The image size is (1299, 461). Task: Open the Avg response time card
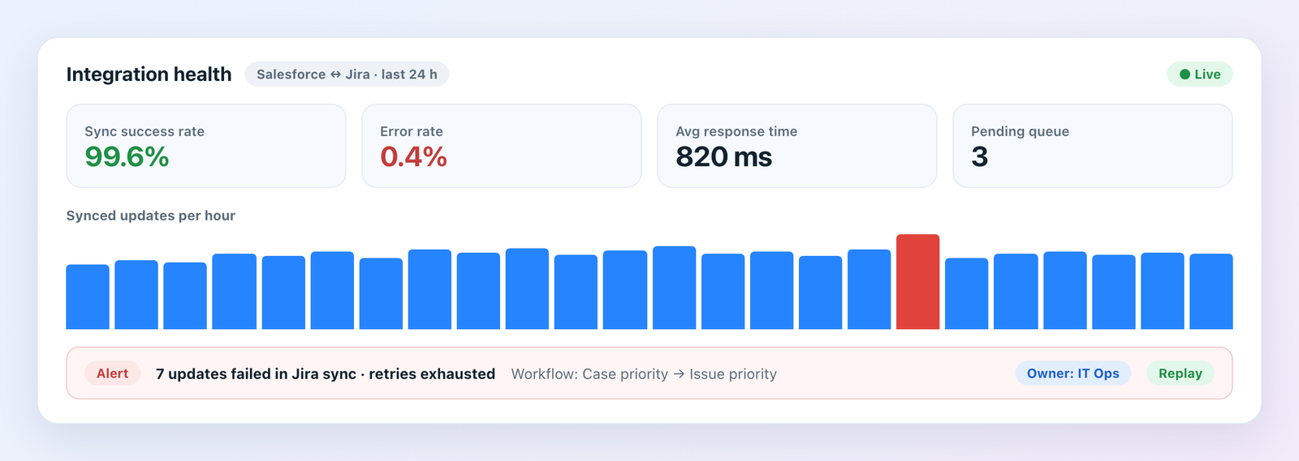[797, 146]
